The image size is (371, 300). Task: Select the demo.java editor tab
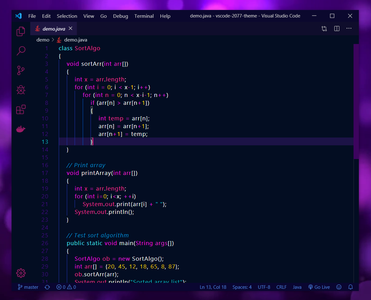pos(53,28)
